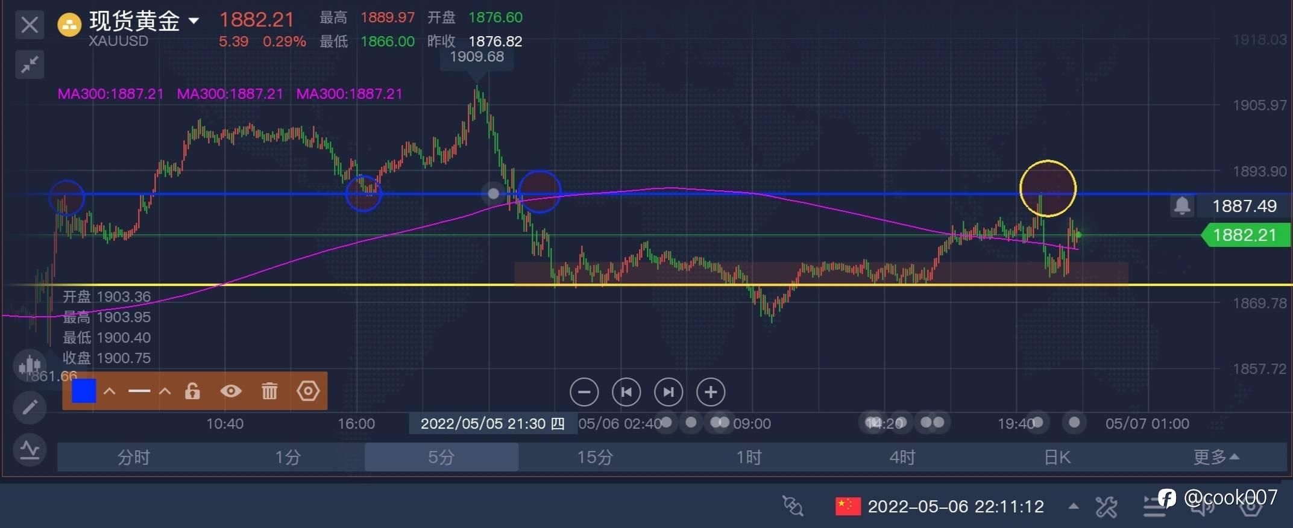The image size is (1293, 528).
Task: Expand the line style chevron
Action: point(165,391)
